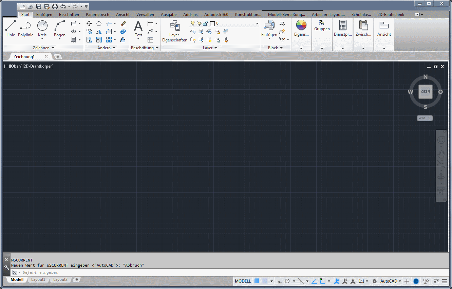Expand the Ändern panel

[x=106, y=48]
